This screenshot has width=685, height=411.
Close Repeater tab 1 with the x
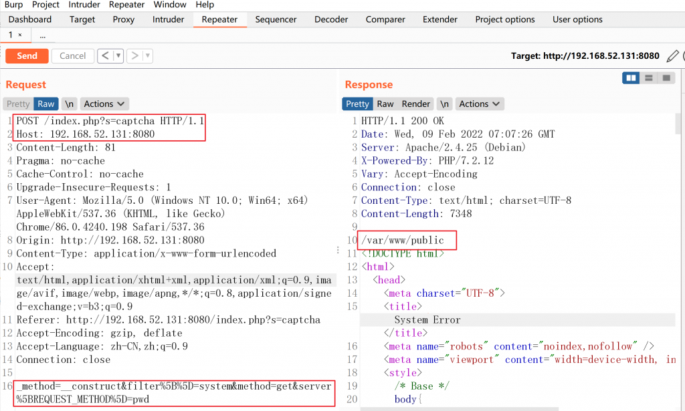coord(20,35)
